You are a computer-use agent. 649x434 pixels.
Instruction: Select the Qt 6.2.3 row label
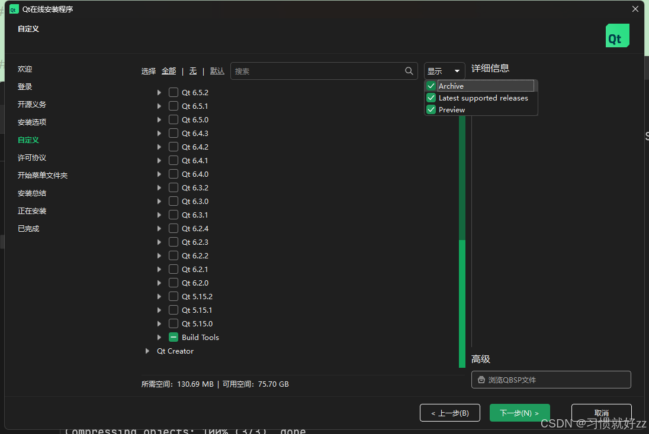[195, 242]
